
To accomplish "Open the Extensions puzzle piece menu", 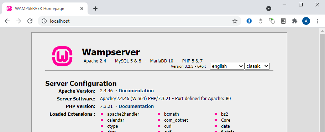I will click(x=294, y=21).
